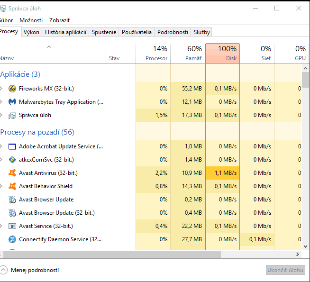
Task: Click the atkexComSvc process icon
Action: (x=12, y=160)
